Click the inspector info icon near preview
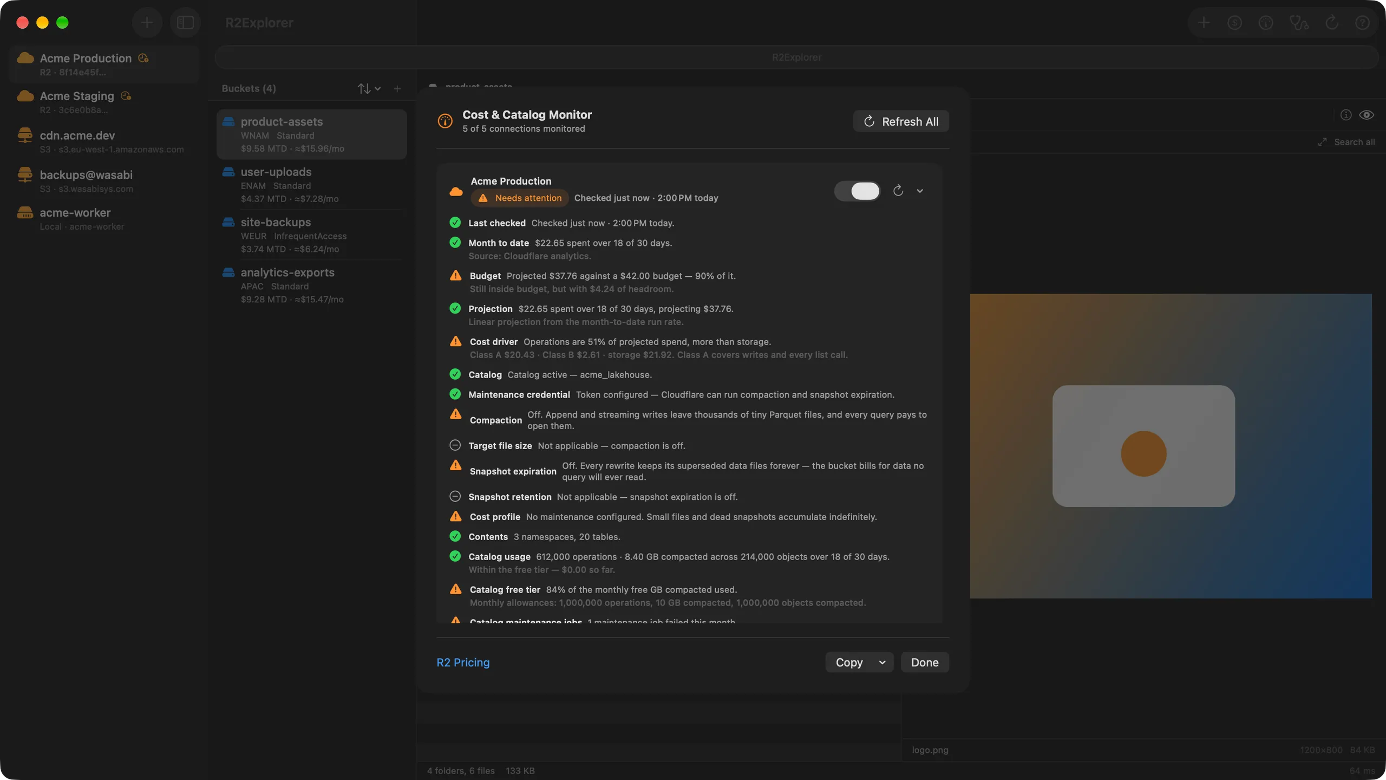The height and width of the screenshot is (780, 1386). coord(1346,115)
